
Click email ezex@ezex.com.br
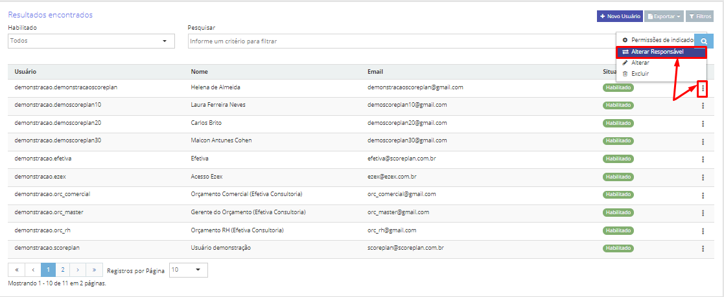[x=393, y=176]
